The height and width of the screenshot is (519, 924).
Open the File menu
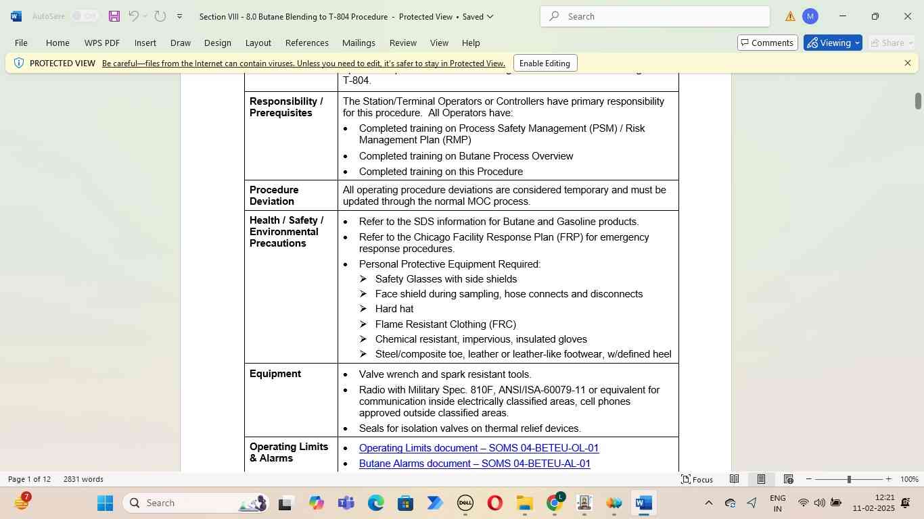[x=21, y=43]
